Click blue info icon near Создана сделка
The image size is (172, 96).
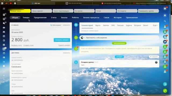(x=76, y=62)
